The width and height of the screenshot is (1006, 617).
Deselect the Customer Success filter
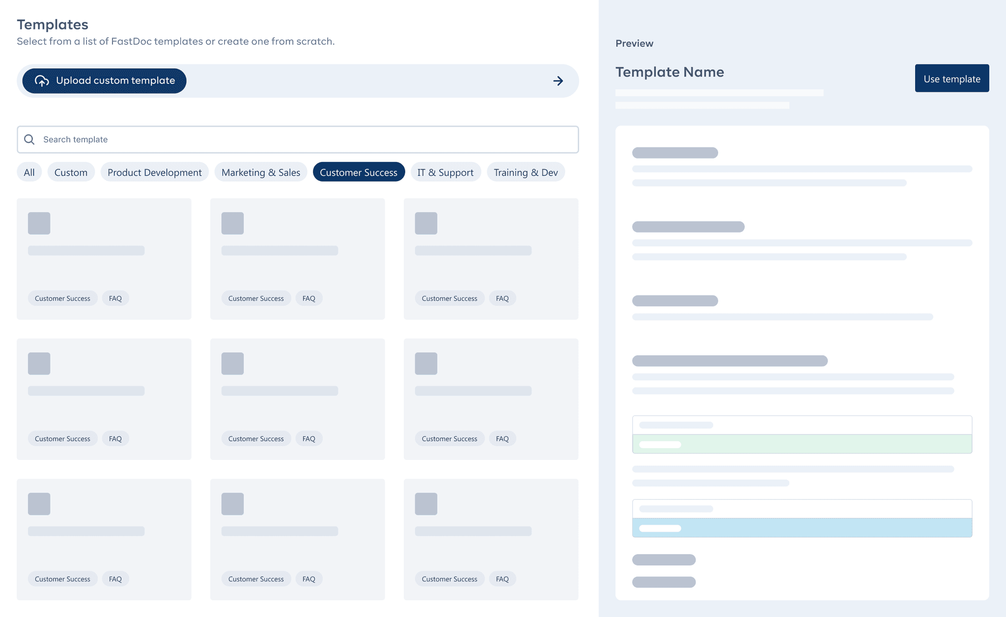click(359, 172)
